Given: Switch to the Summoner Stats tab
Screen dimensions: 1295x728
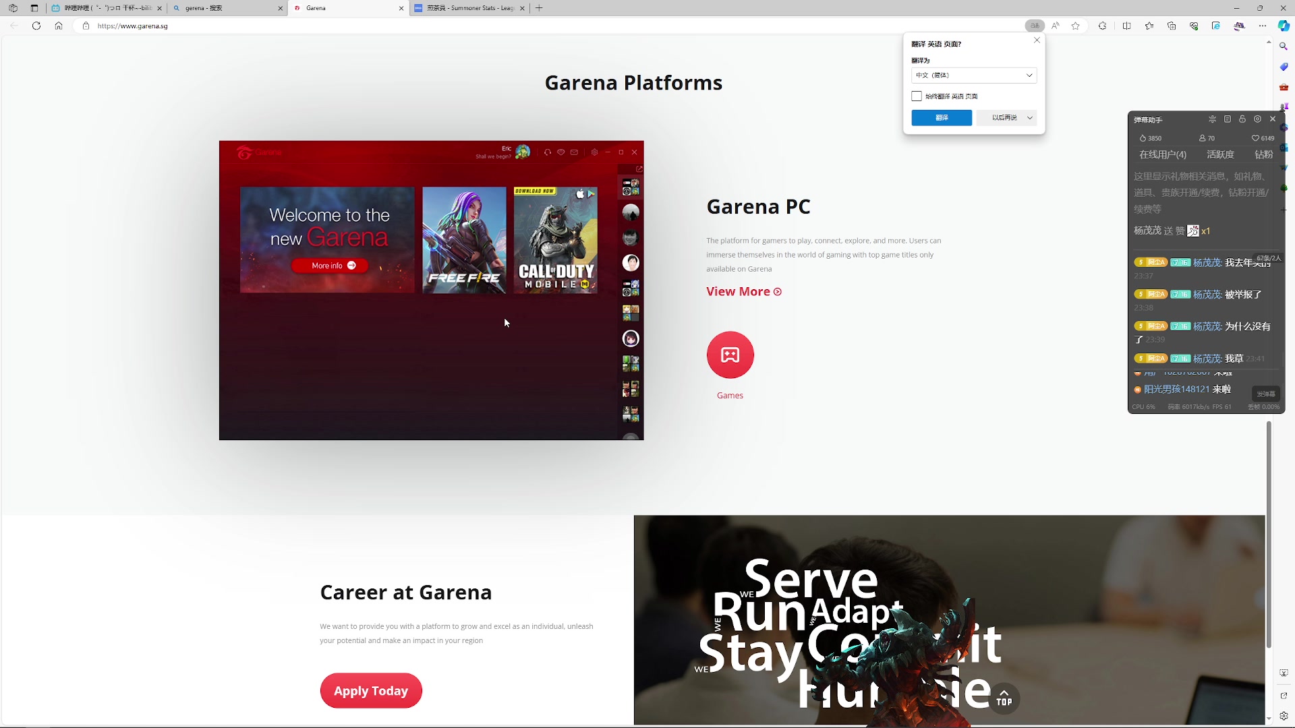Looking at the screenshot, I should 469,8.
